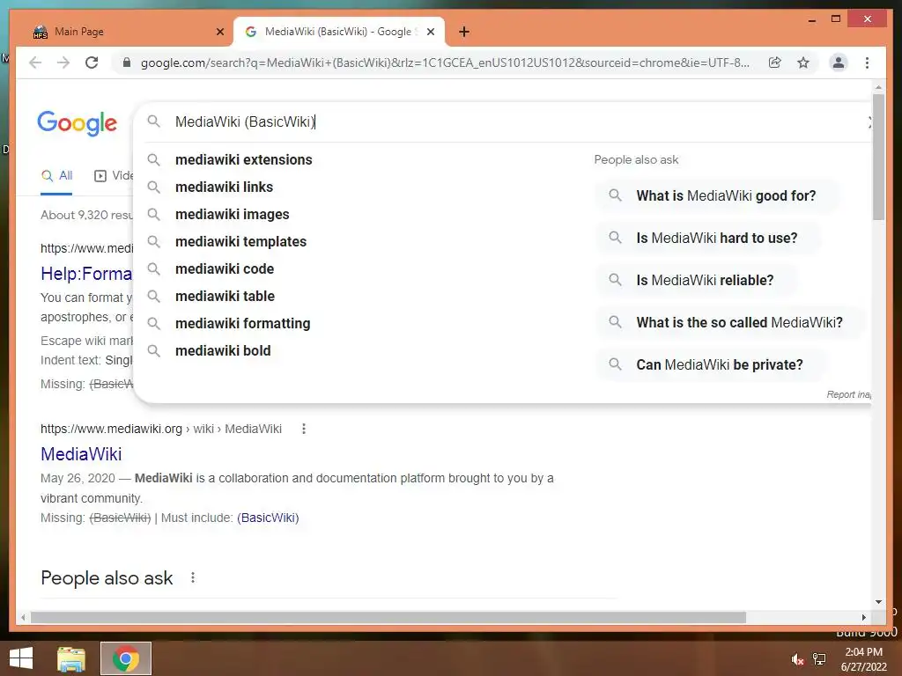Choose suggestion mediawiki formatting

tap(243, 324)
